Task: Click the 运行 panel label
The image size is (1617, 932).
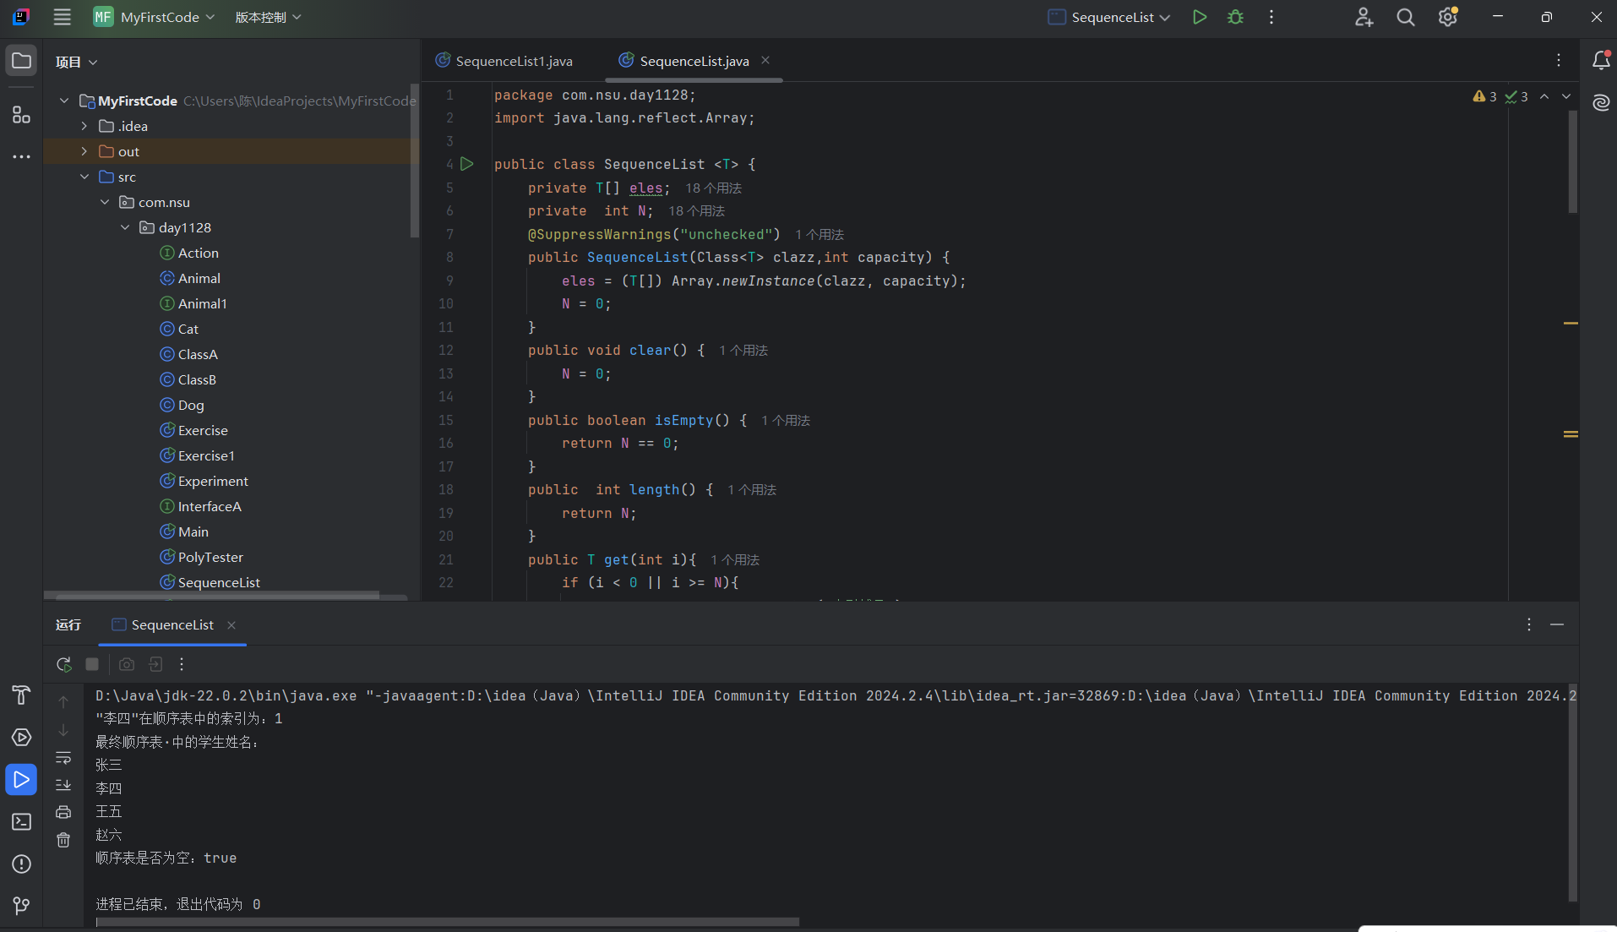Action: click(68, 624)
